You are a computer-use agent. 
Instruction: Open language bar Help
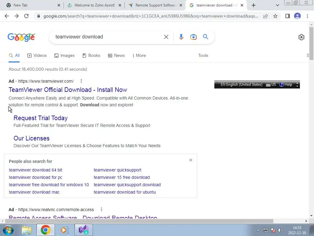286,85
